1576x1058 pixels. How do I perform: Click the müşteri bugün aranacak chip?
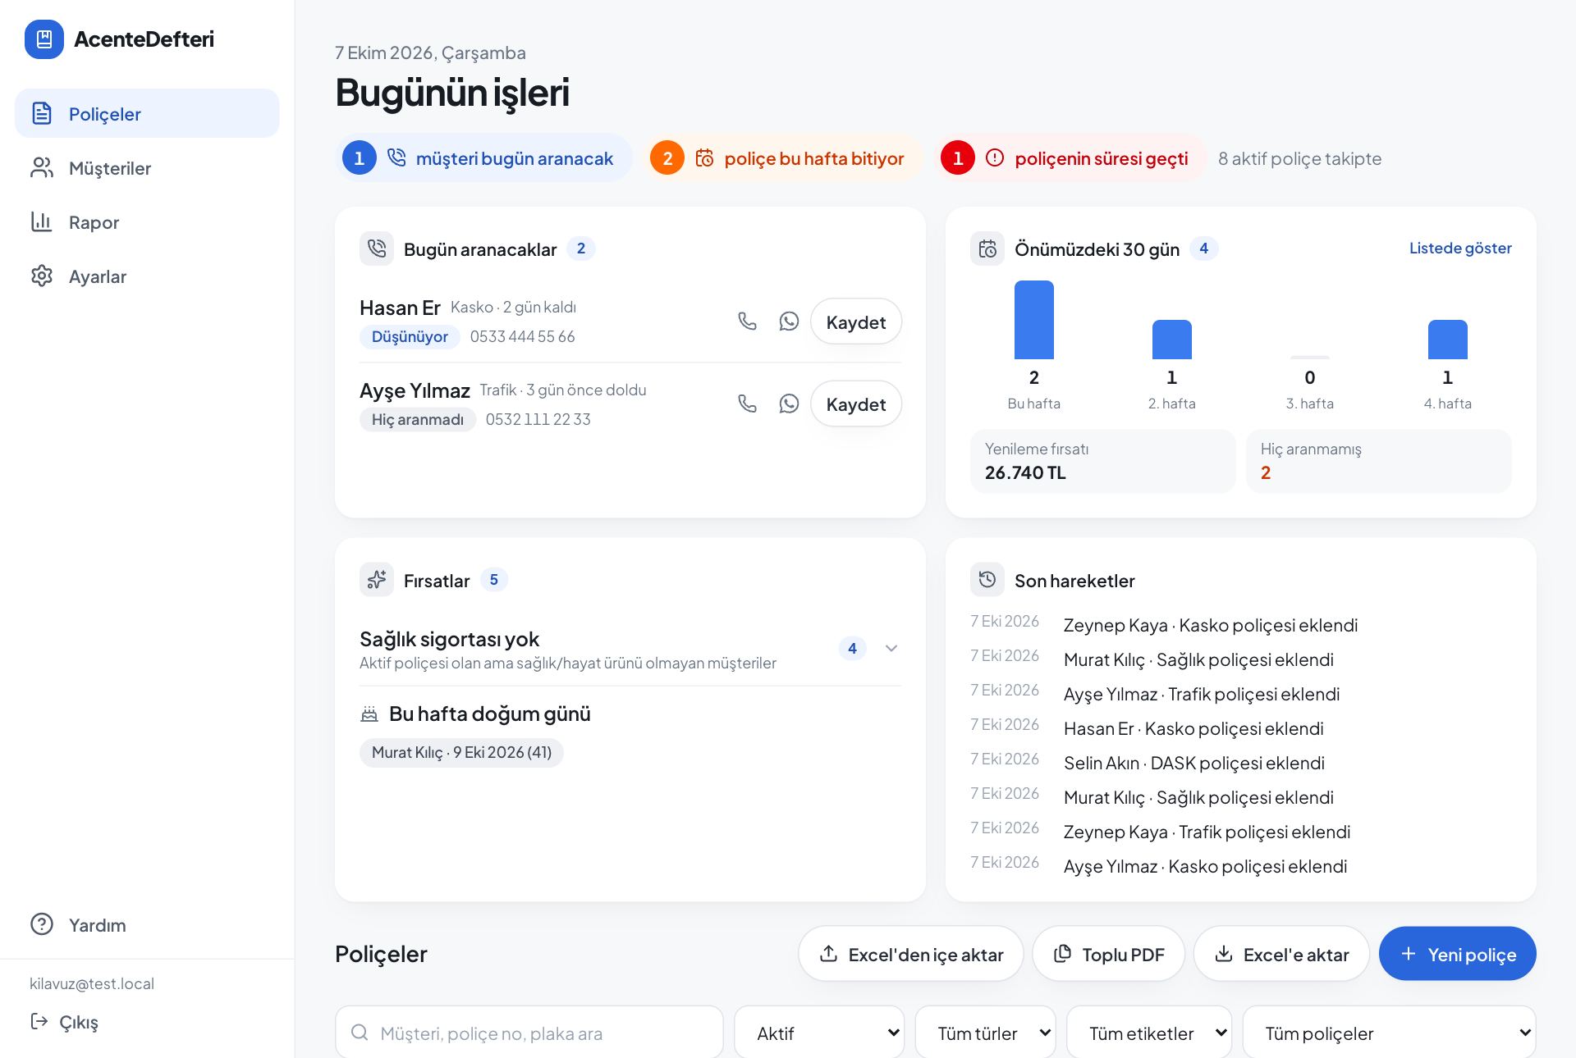[x=484, y=158]
